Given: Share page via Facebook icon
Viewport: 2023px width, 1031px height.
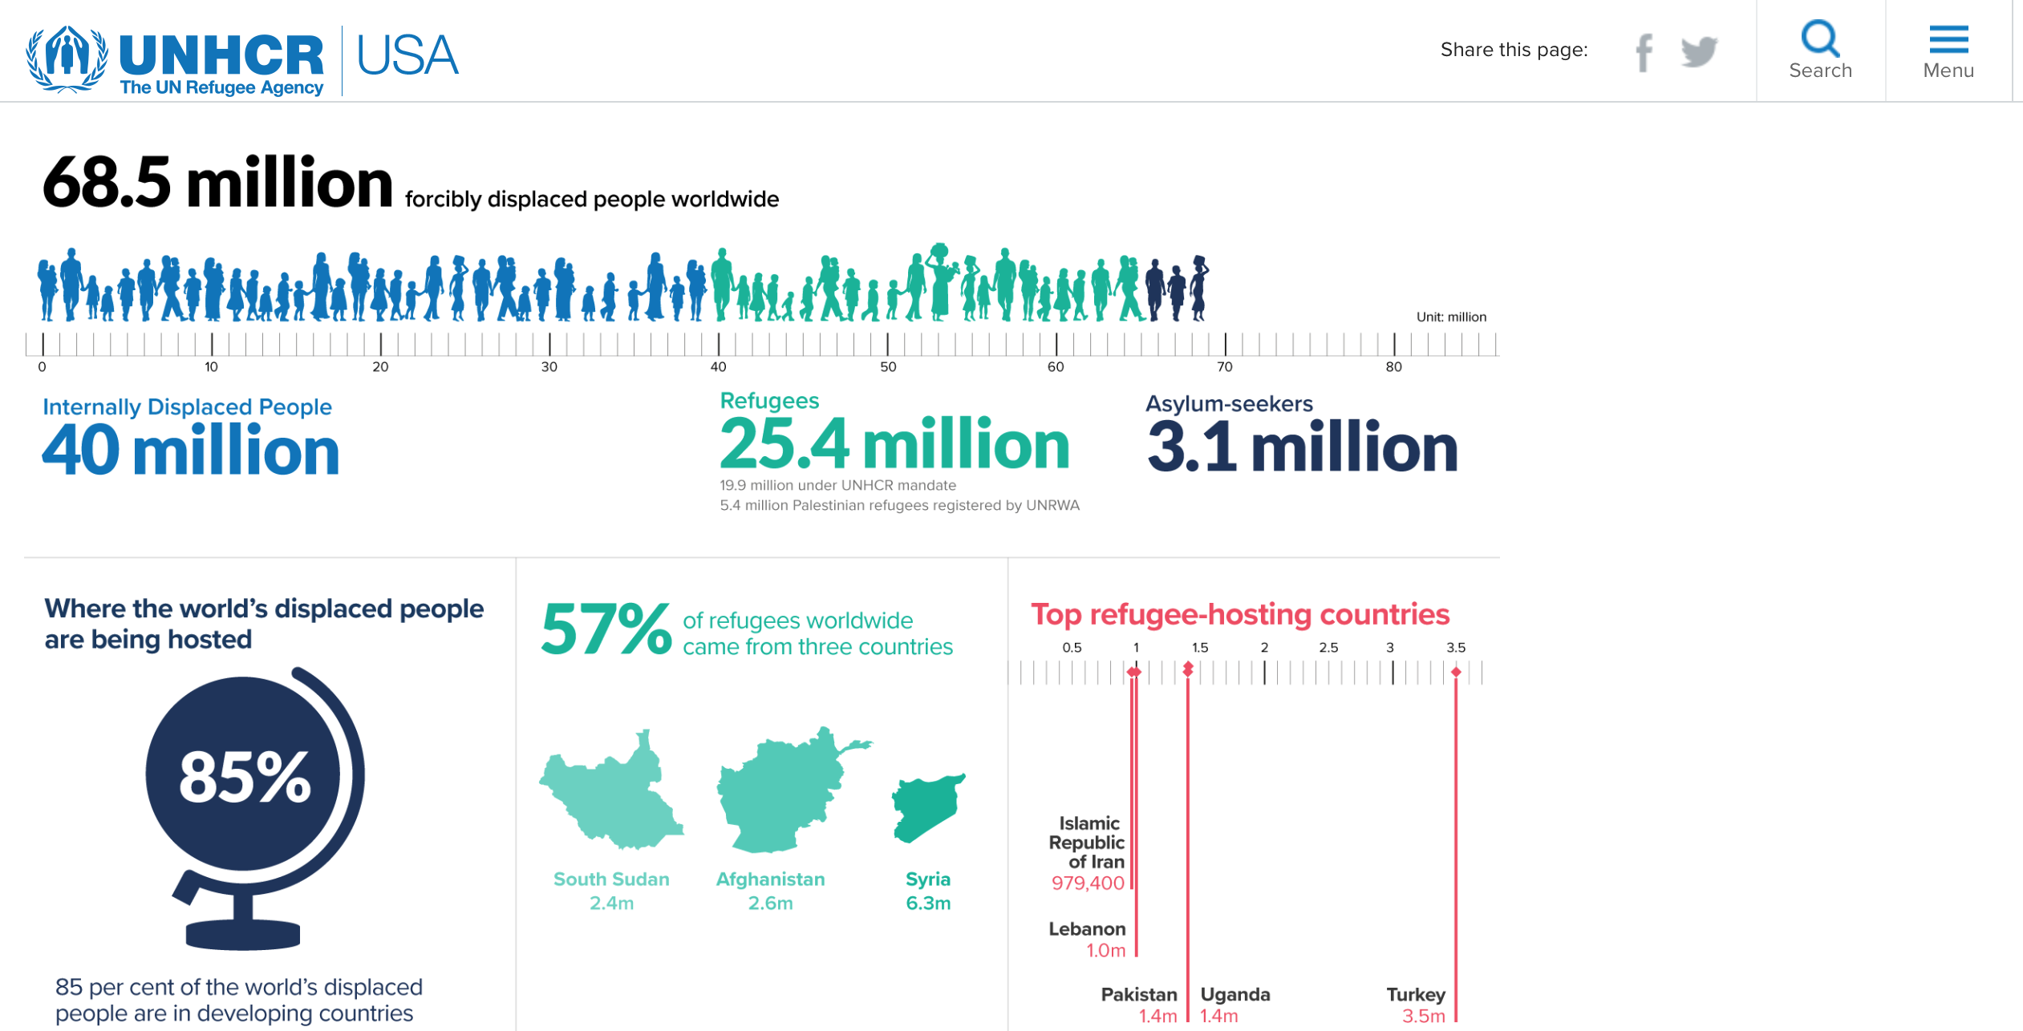Looking at the screenshot, I should click(1644, 53).
